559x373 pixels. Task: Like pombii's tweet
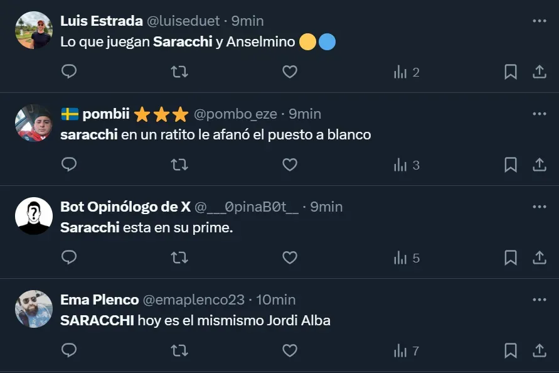[x=289, y=165]
